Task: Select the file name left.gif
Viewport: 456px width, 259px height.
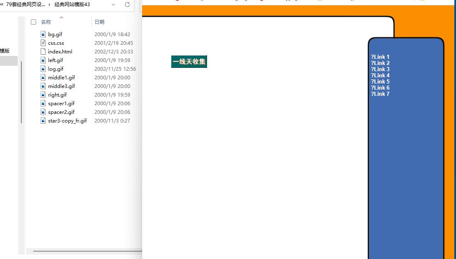Action: [x=55, y=60]
